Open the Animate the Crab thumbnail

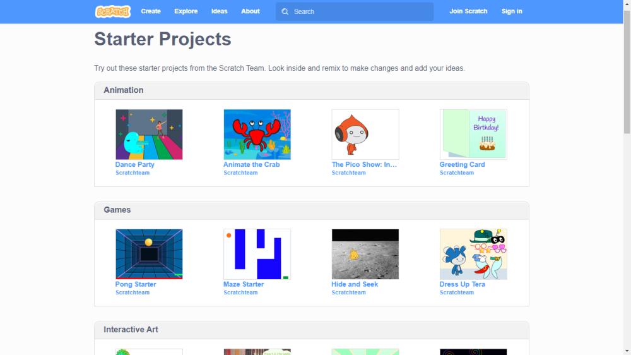click(x=257, y=134)
